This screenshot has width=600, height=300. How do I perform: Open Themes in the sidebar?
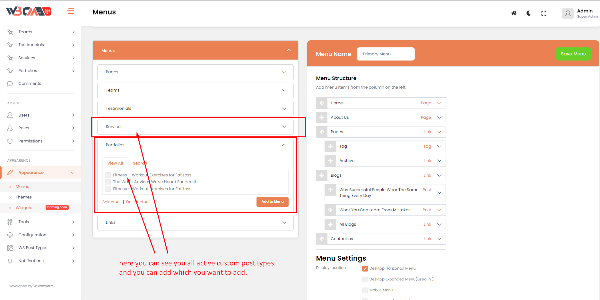pos(24,197)
